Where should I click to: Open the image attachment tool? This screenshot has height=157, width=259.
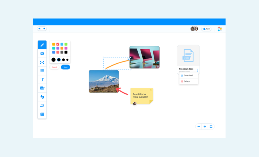tap(42, 88)
